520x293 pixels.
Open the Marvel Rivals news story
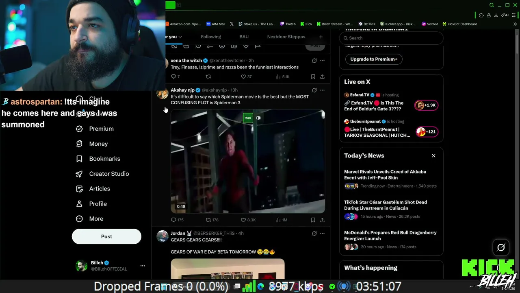tap(391, 179)
